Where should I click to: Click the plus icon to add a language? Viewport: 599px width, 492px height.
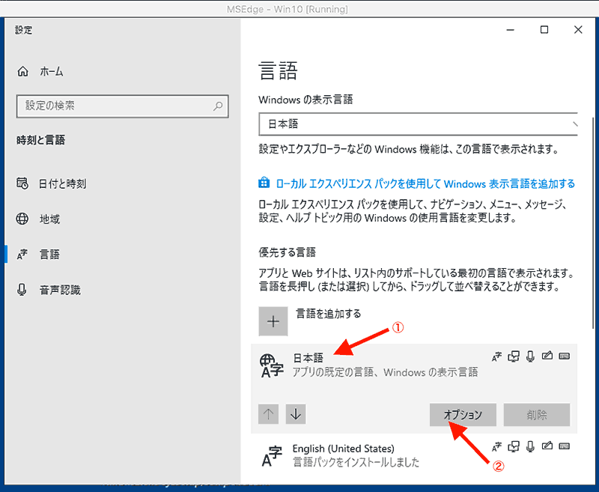(x=273, y=321)
